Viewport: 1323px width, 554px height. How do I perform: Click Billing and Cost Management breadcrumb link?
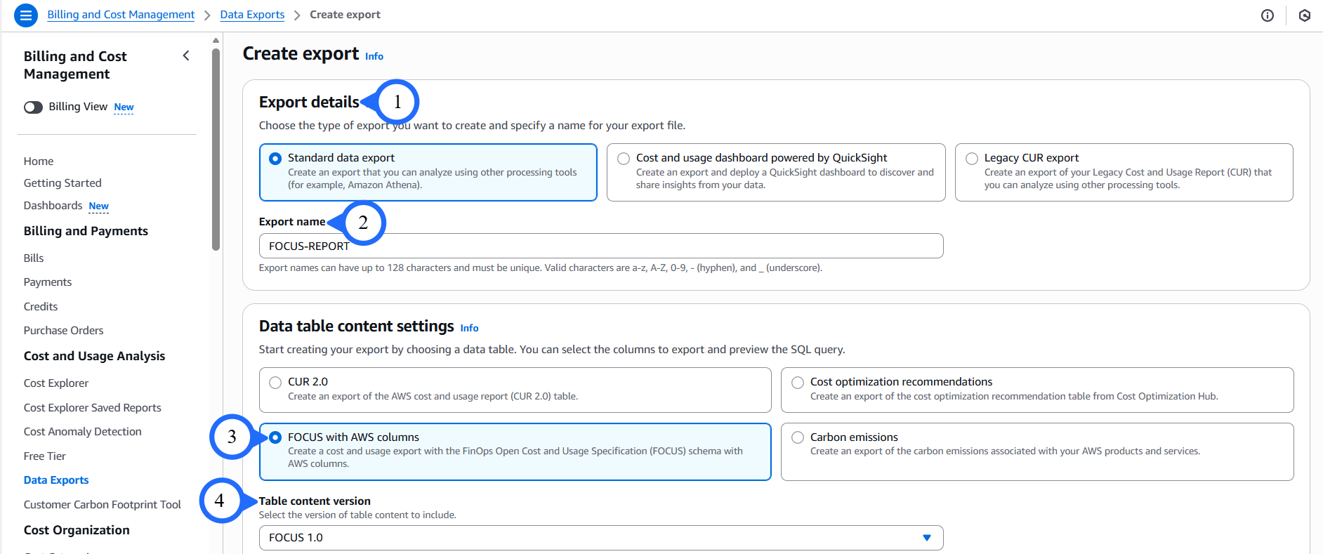point(121,15)
